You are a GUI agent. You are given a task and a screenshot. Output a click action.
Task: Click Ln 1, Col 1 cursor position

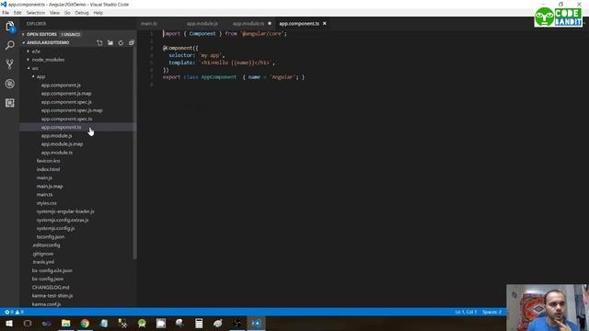466,312
